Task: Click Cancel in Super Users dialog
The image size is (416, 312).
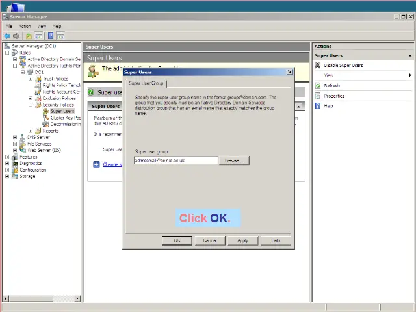Action: pos(210,240)
